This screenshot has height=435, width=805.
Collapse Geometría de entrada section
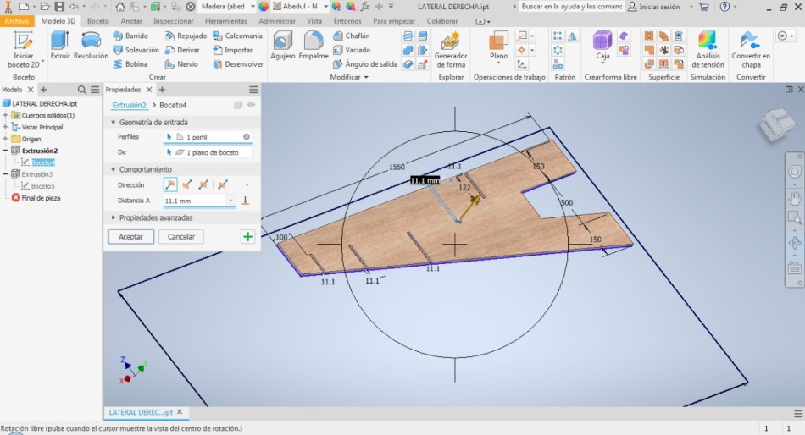tap(114, 122)
